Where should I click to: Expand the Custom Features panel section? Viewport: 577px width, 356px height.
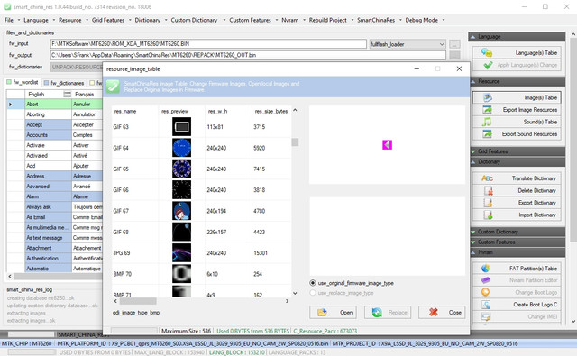(x=472, y=242)
